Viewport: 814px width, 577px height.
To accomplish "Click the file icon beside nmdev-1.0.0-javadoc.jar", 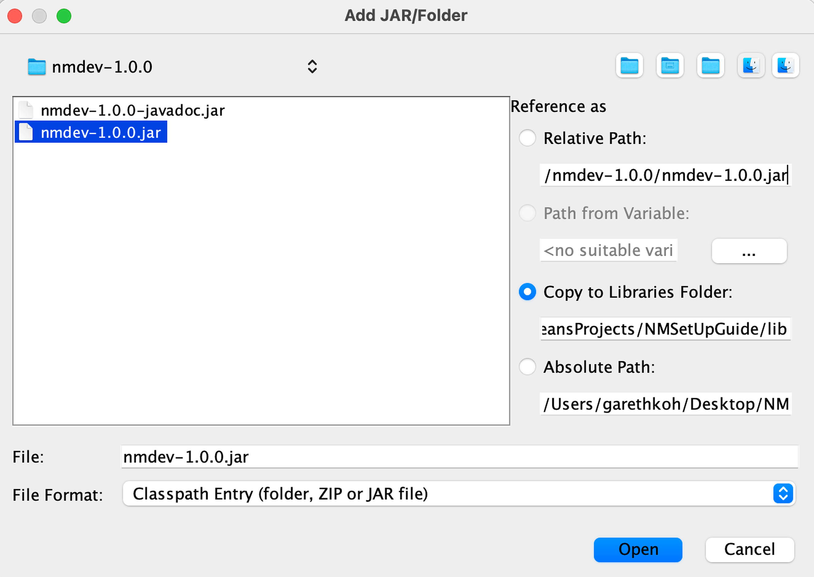I will pos(26,110).
